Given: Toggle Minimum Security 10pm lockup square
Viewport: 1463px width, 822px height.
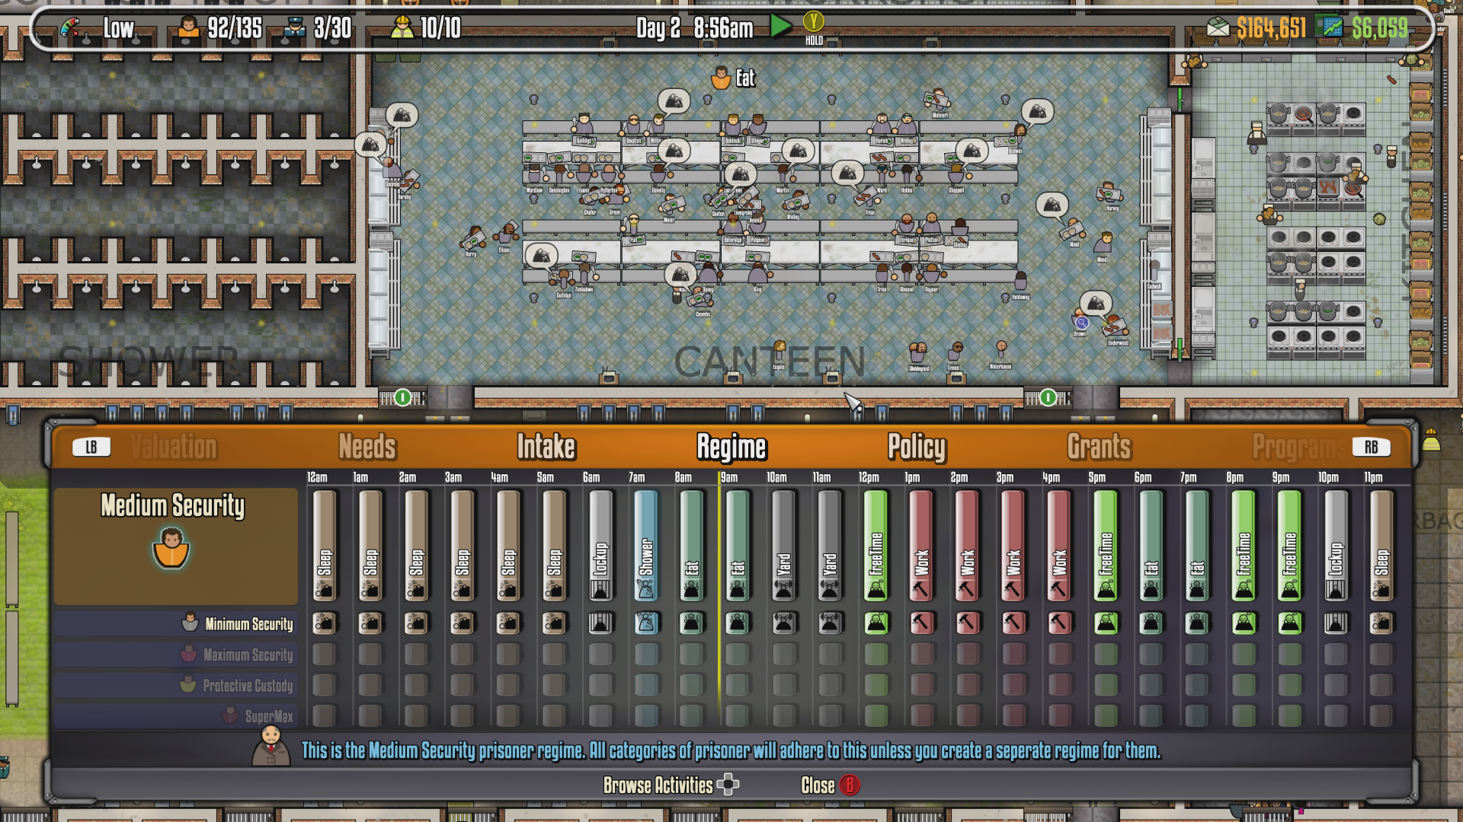Looking at the screenshot, I should tap(1334, 623).
